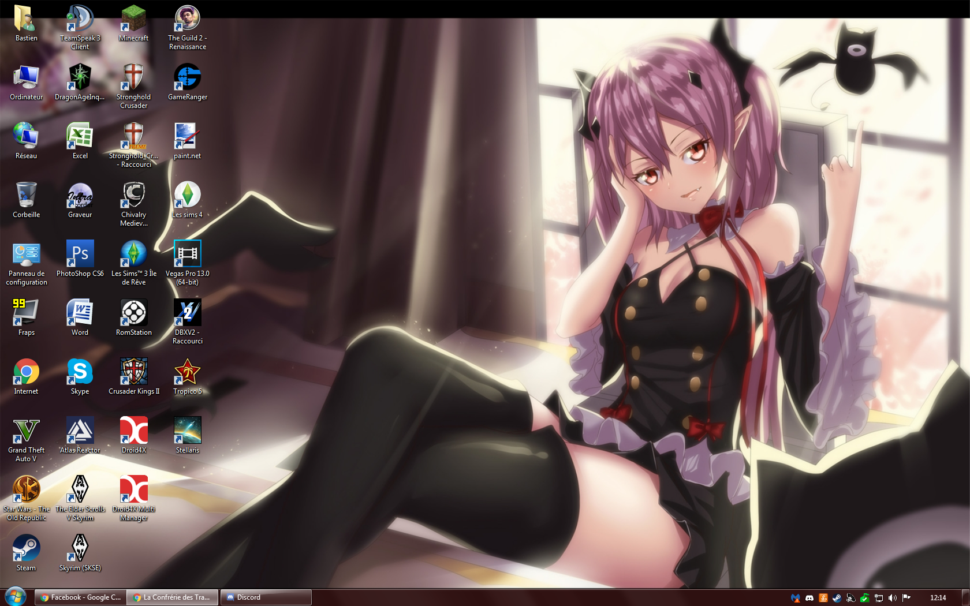The image size is (970, 606).
Task: Open the Minecraft desktop shortcut
Action: point(133,24)
